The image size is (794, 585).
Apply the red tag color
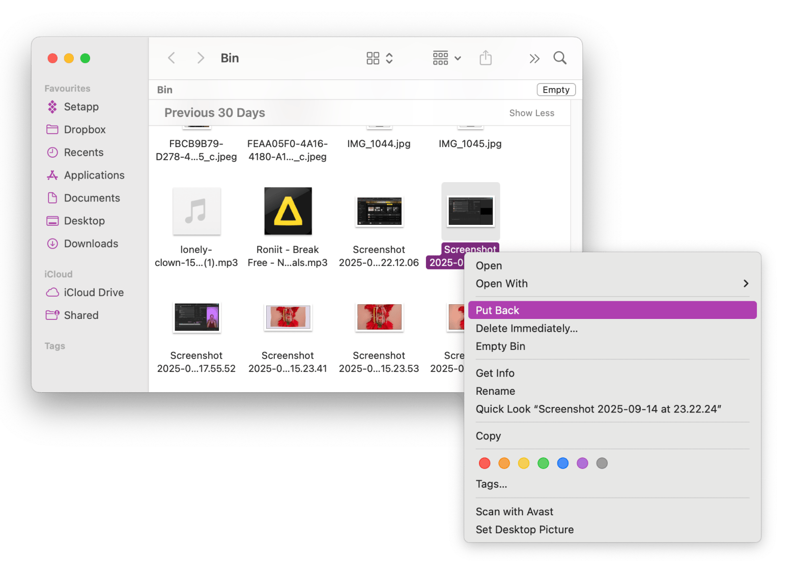[485, 463]
